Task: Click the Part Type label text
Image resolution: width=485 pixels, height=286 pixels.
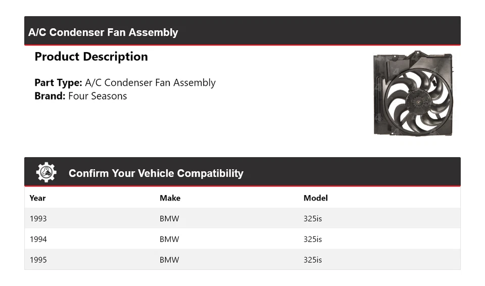Action: [x=58, y=83]
